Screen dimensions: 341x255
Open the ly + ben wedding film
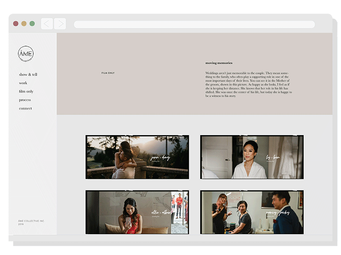[x=252, y=157]
